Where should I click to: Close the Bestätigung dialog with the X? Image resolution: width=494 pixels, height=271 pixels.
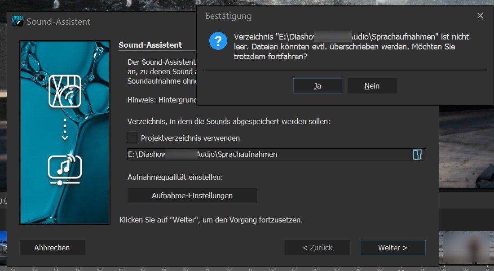coord(480,16)
